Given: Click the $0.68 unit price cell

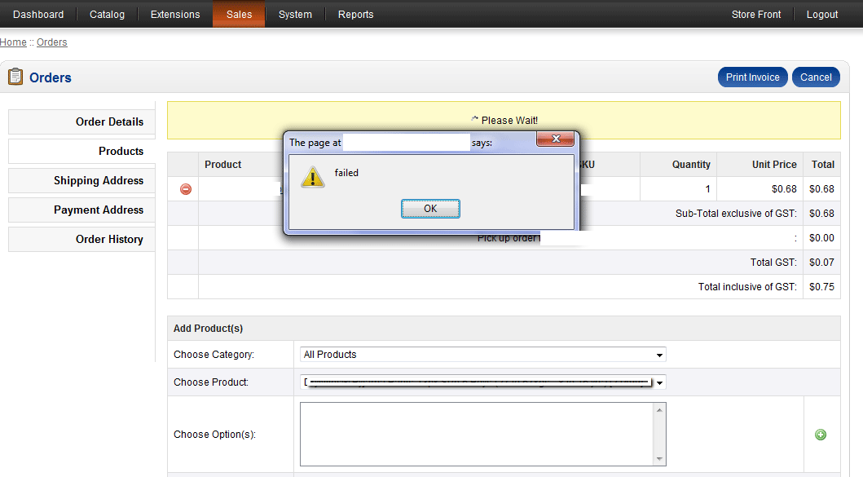Looking at the screenshot, I should pos(784,189).
